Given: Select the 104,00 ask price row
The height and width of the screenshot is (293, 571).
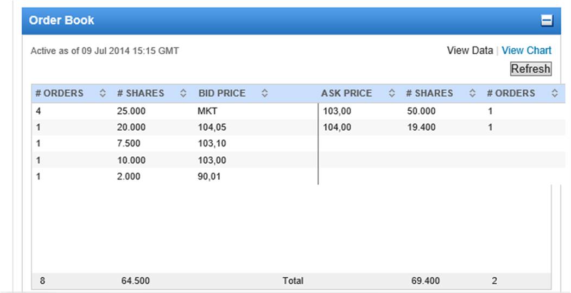Looking at the screenshot, I should pos(337,128).
